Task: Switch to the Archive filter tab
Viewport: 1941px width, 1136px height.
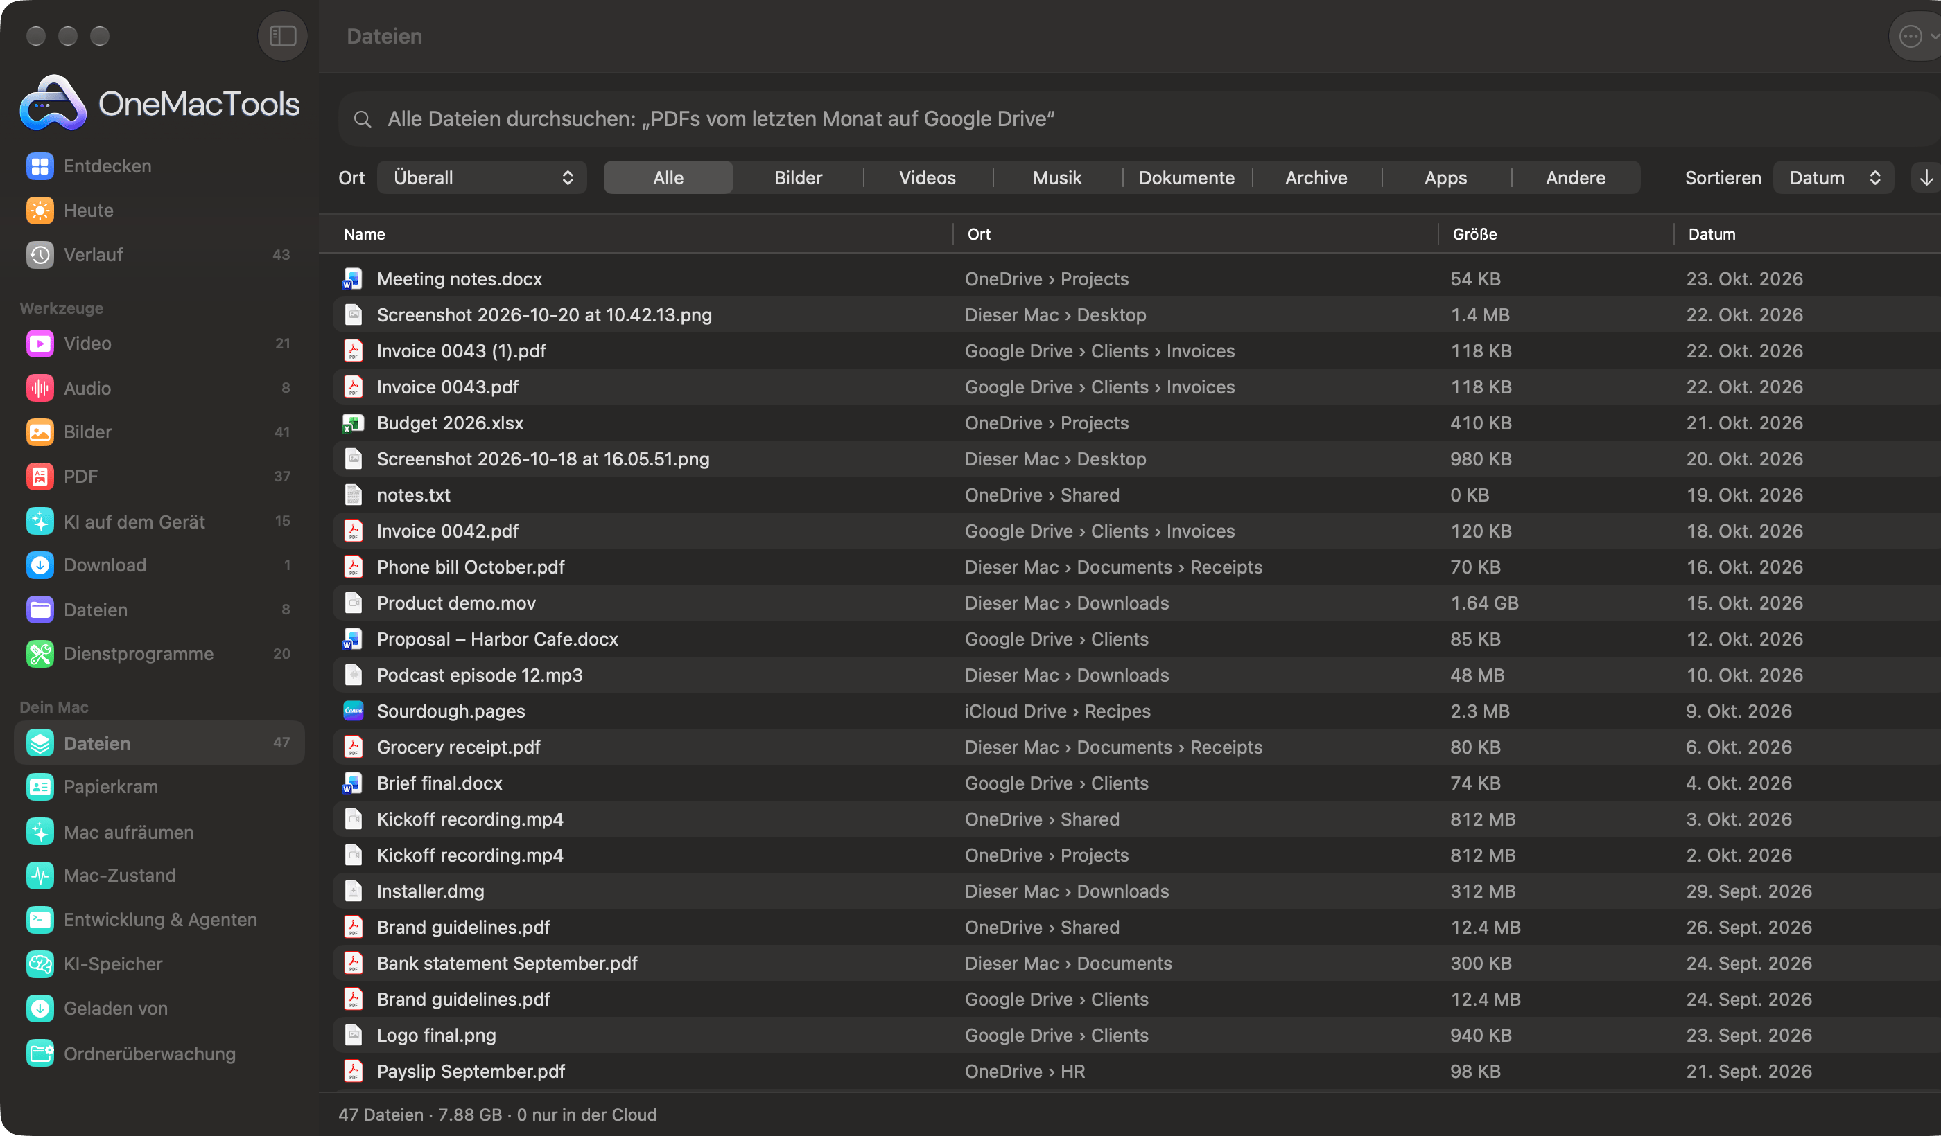Action: [1316, 178]
